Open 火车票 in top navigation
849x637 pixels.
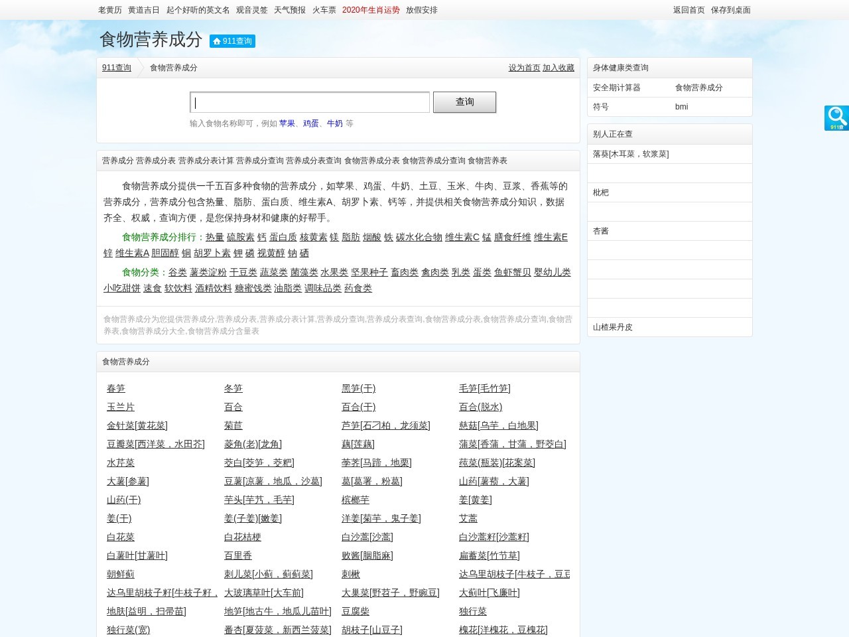(x=324, y=10)
